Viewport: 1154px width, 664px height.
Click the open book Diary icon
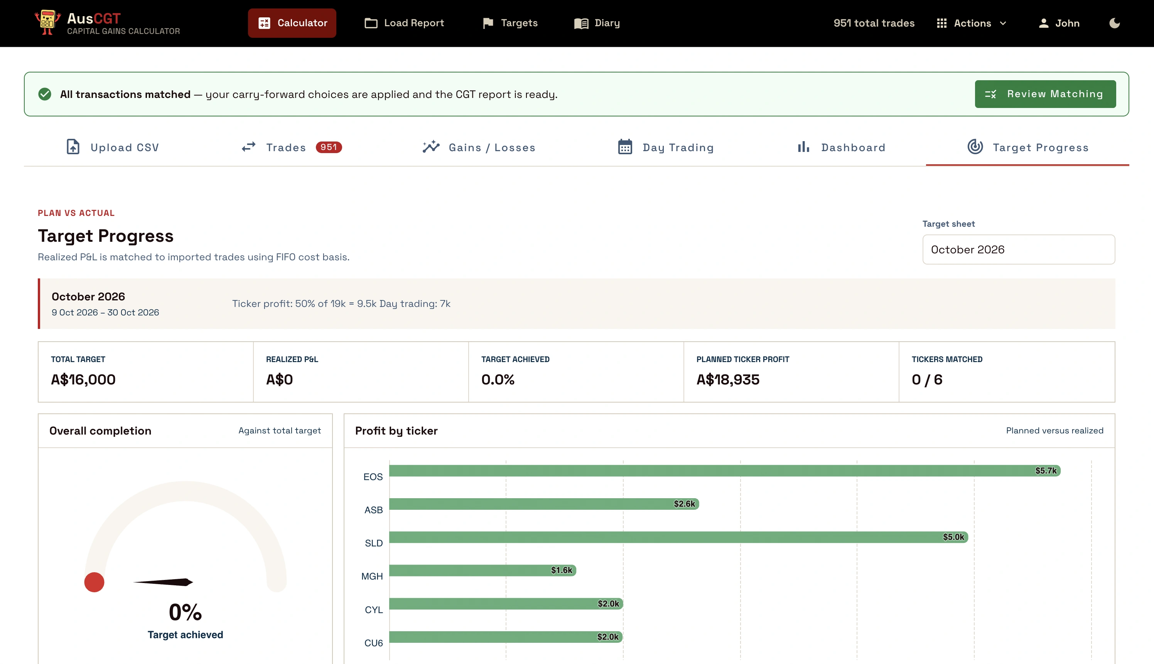(581, 23)
